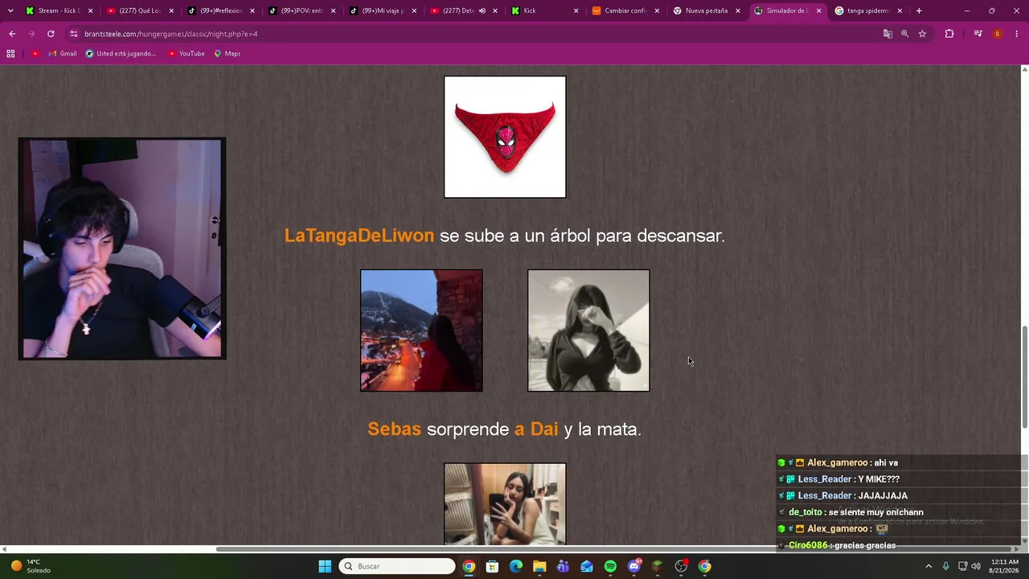Open the weather widget showing 14°C Soleado
Screen dimensions: 1029x579
pyautogui.click(x=31, y=566)
